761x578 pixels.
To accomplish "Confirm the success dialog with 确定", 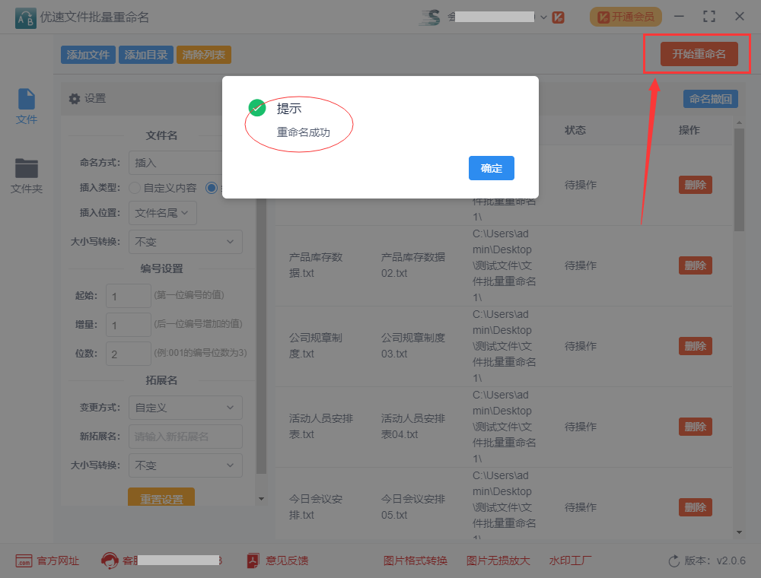I will point(491,169).
